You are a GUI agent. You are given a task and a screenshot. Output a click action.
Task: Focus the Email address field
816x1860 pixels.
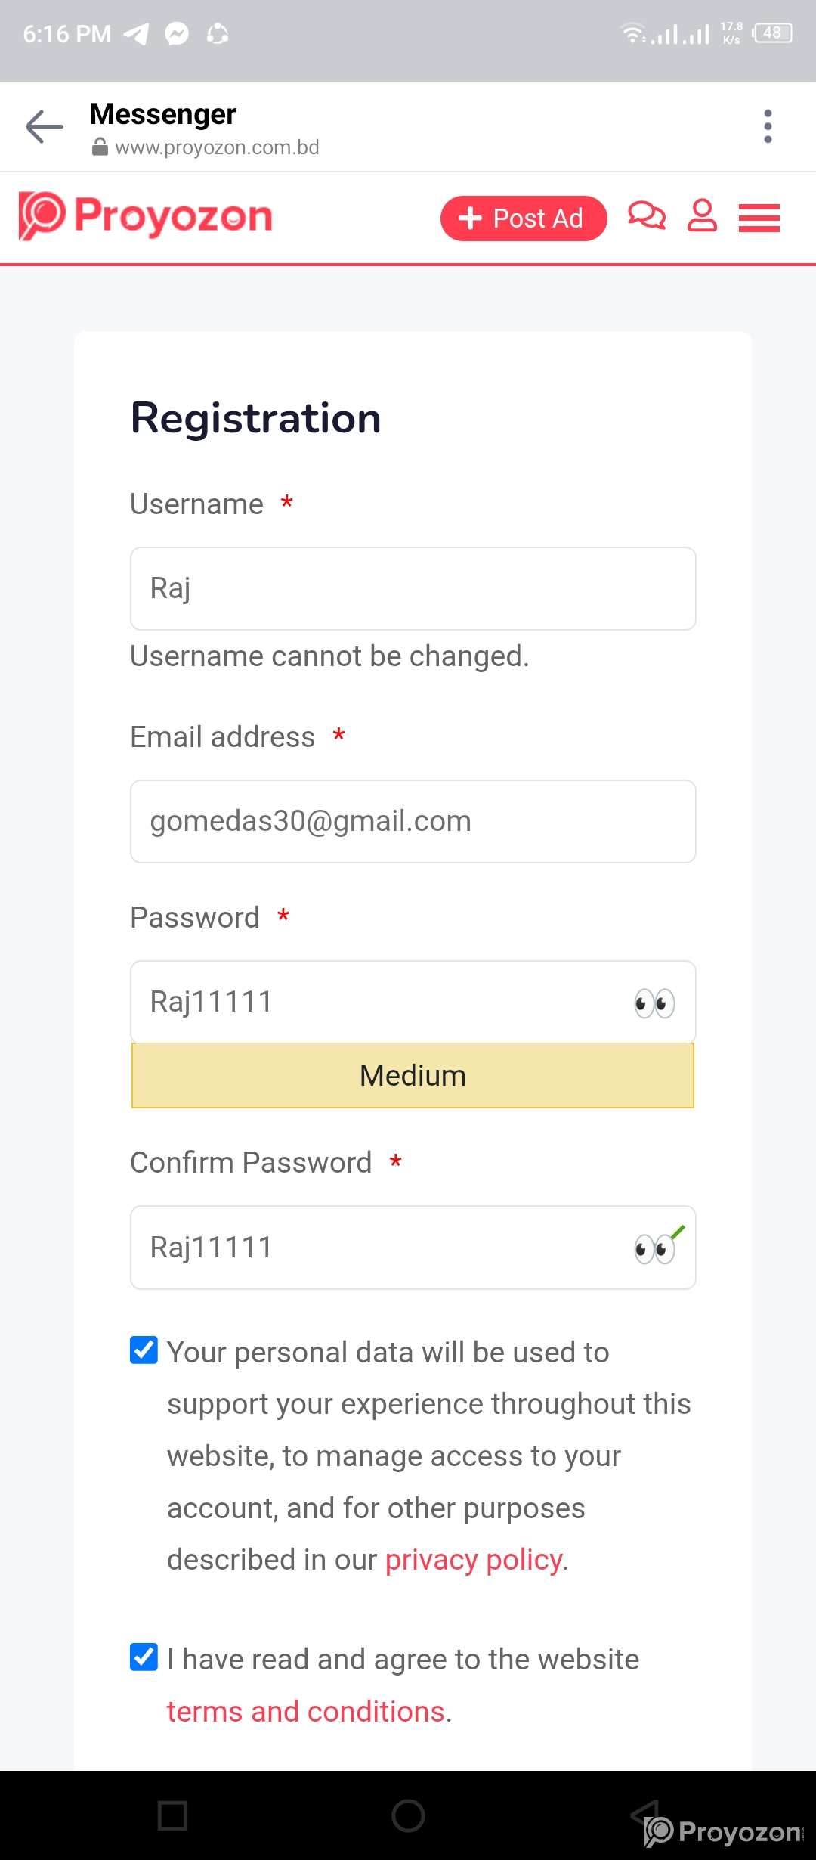point(413,821)
